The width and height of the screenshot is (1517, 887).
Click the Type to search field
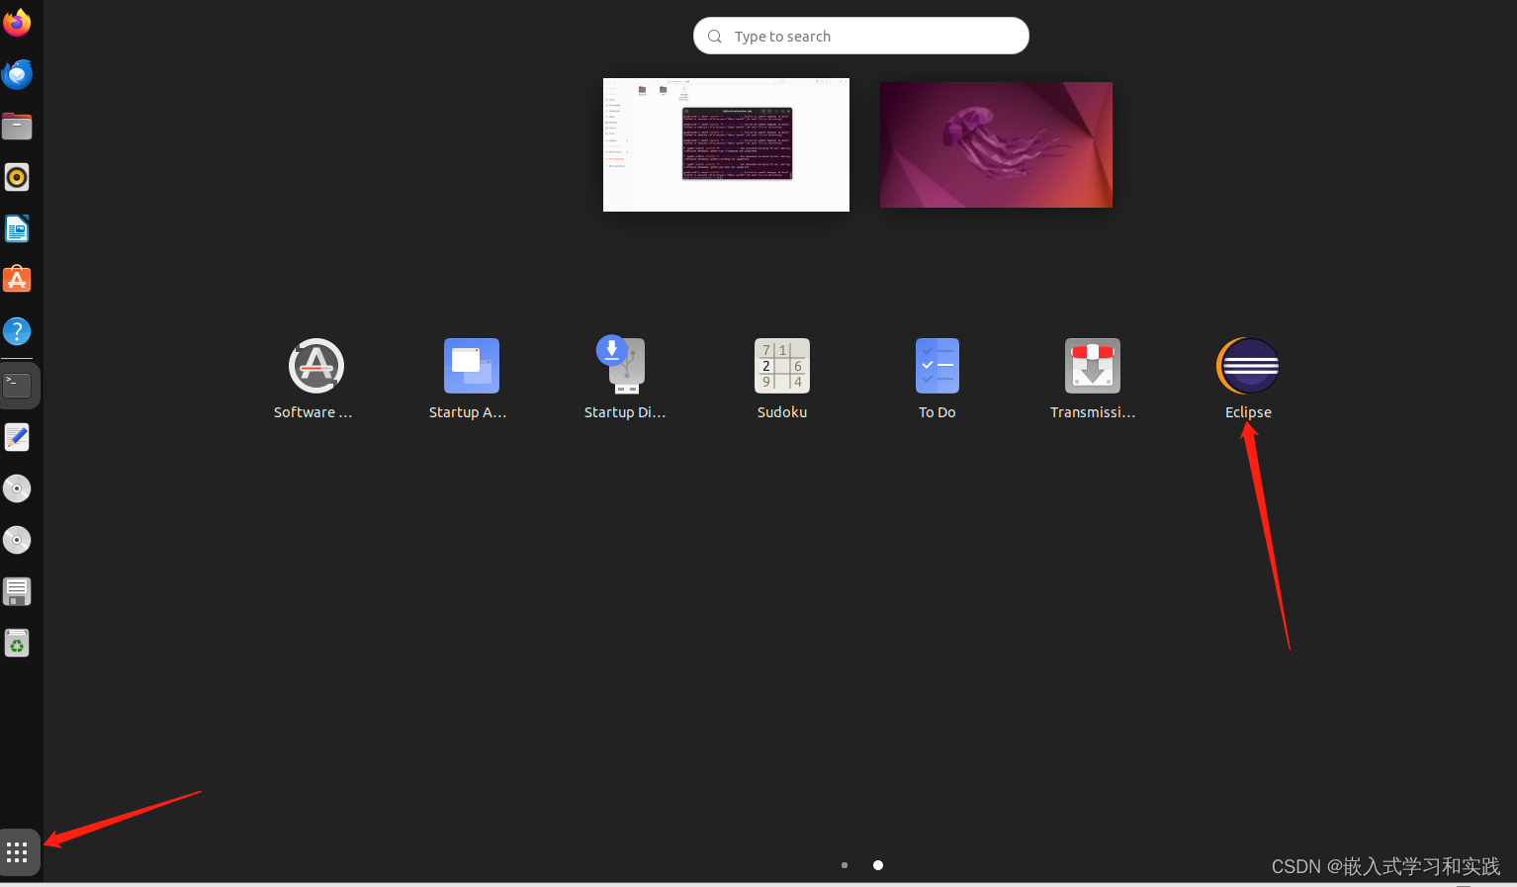(859, 36)
